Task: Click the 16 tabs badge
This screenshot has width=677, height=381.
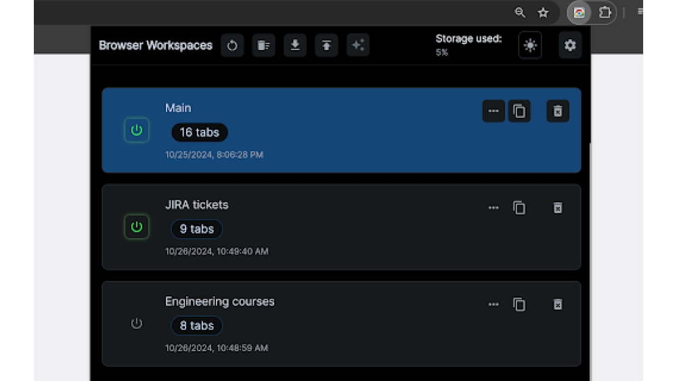Action: coord(200,133)
